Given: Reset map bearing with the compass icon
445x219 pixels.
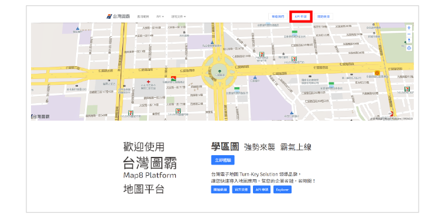Looking at the screenshot, I should pyautogui.click(x=409, y=40).
